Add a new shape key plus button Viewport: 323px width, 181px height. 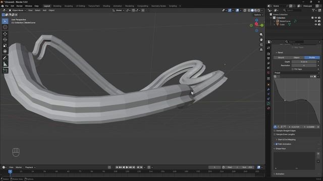click(x=318, y=154)
